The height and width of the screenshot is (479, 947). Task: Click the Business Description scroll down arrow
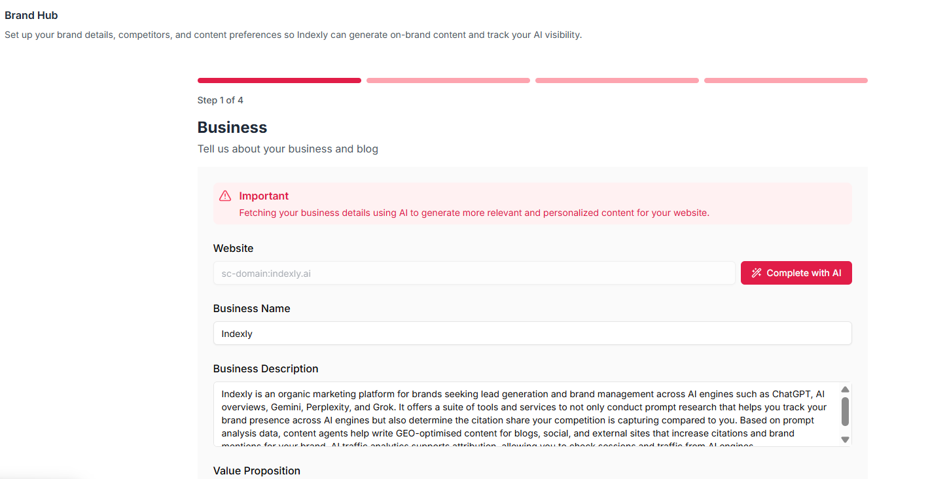point(845,440)
